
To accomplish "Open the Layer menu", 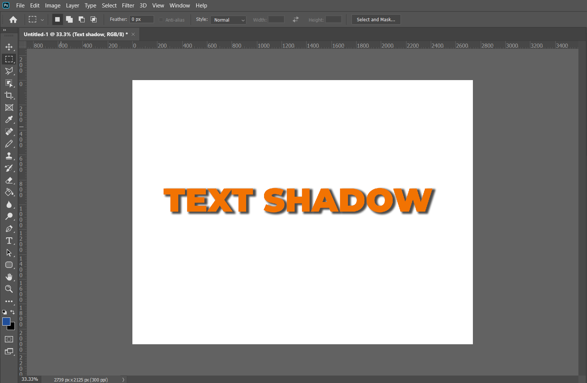I will tap(72, 6).
